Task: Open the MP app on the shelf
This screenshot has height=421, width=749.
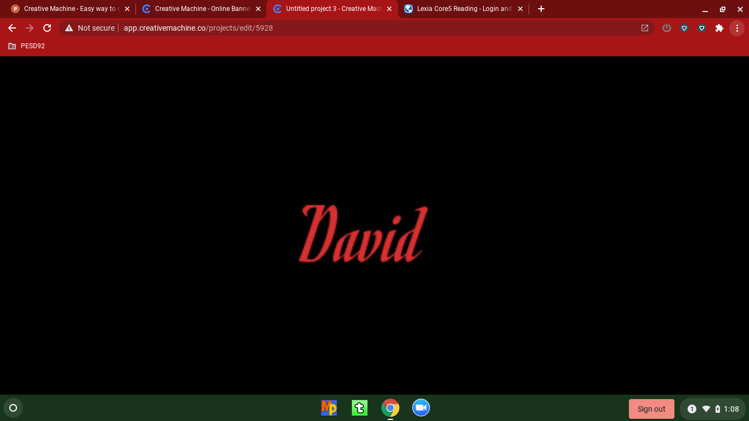Action: click(328, 408)
